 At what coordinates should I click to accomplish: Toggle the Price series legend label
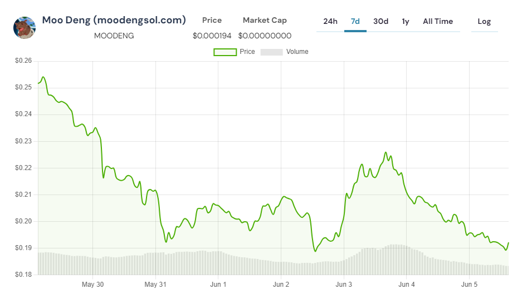(x=247, y=52)
